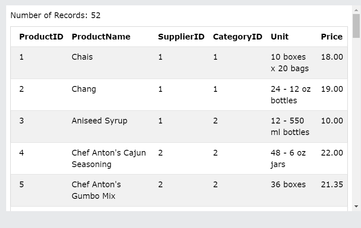The image size is (361, 228).
Task: Click the ProductID column header
Action: tap(41, 37)
